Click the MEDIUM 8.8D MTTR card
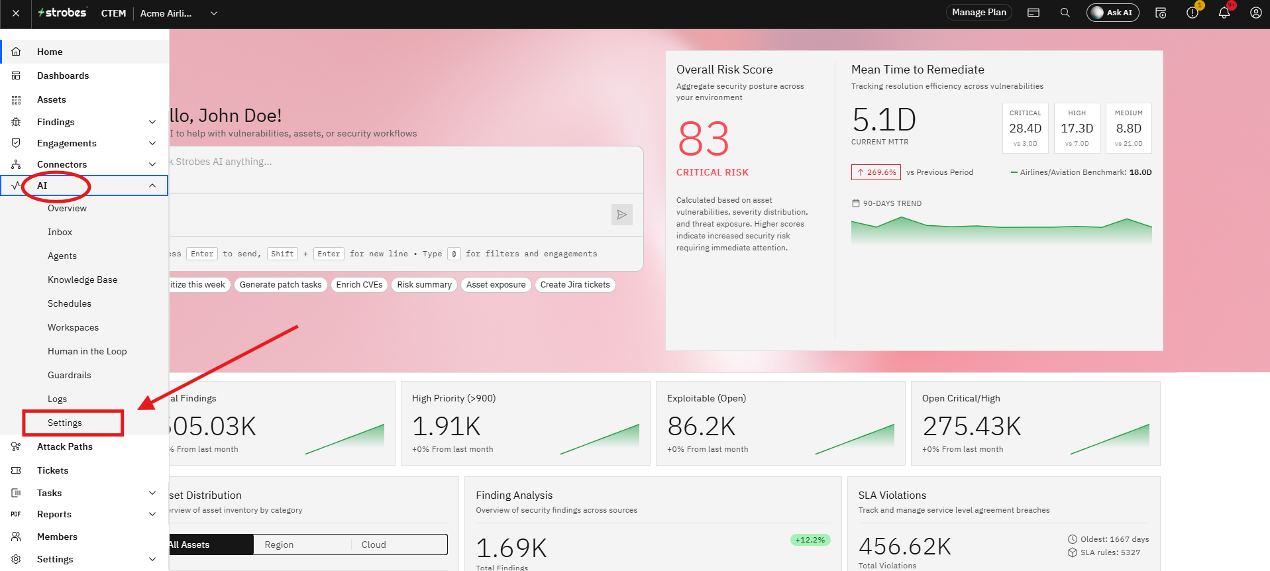 pyautogui.click(x=1129, y=129)
